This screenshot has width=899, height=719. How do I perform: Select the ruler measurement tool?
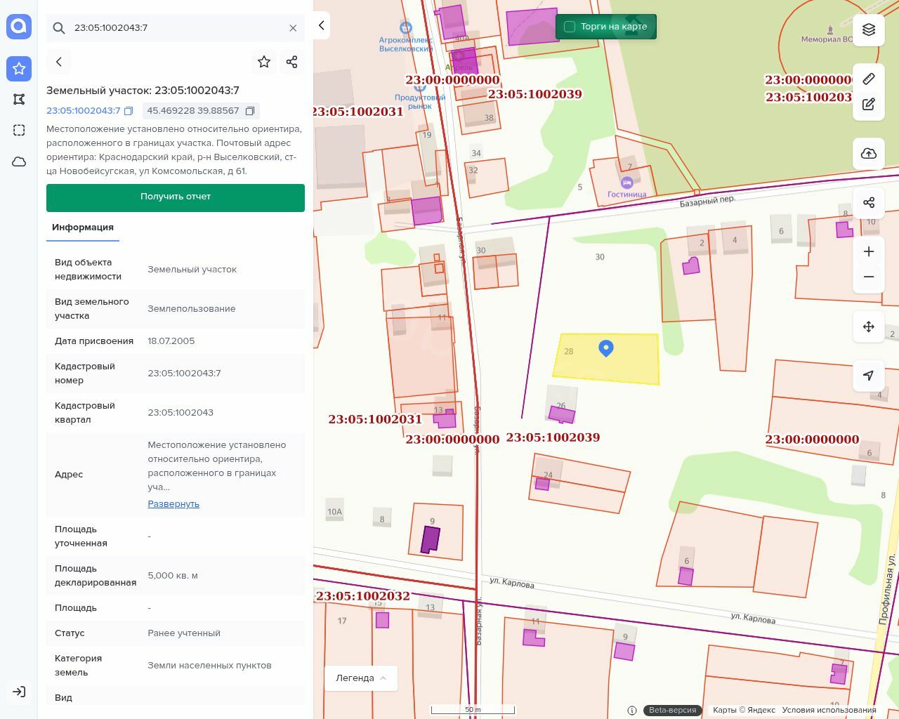(869, 79)
